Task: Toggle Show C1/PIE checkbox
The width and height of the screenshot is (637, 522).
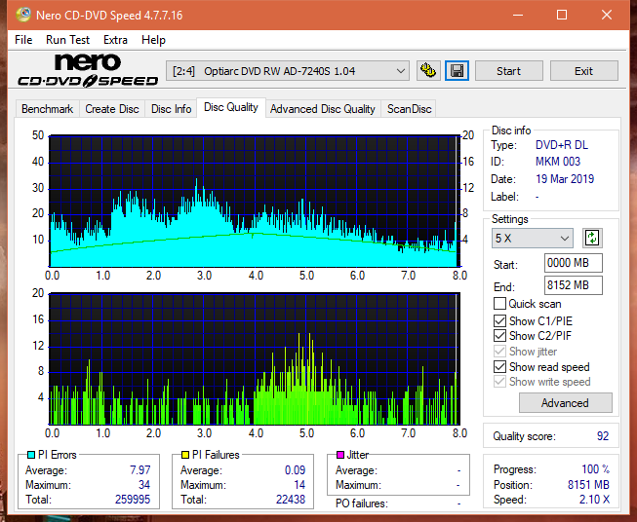Action: (499, 320)
